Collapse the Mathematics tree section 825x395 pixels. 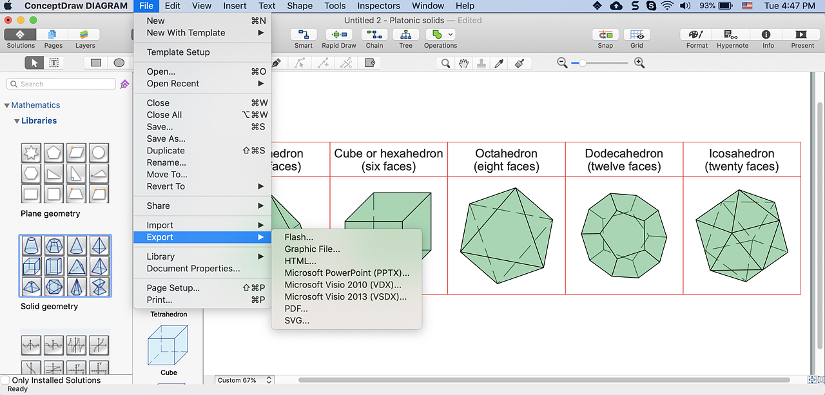(6, 106)
